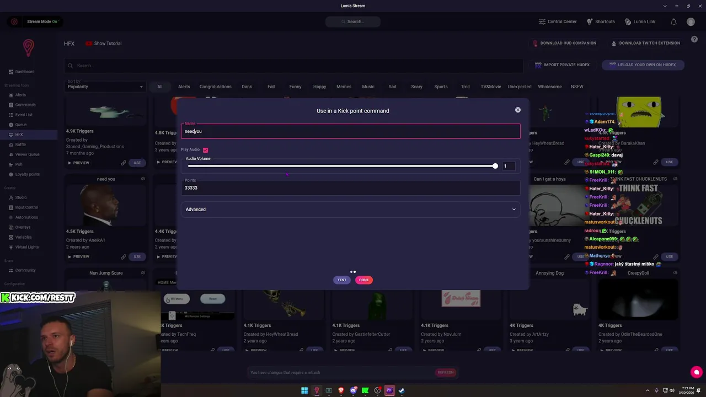The height and width of the screenshot is (397, 706).
Task: Open Variables in the sidebar
Action: tap(20, 237)
